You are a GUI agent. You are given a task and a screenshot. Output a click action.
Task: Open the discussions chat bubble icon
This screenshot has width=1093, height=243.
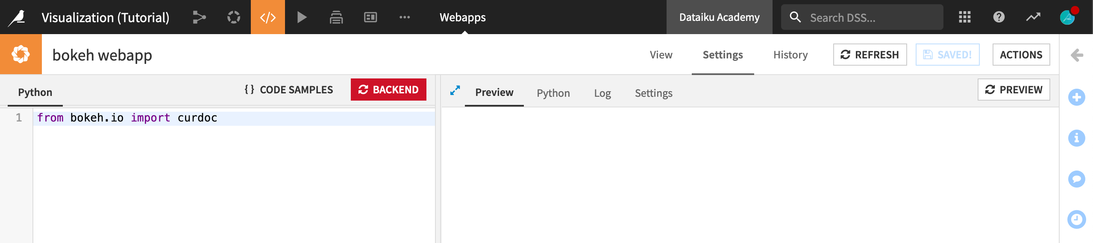[1077, 179]
